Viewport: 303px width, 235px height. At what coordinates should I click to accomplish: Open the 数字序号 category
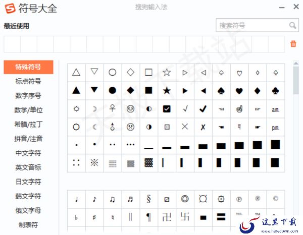[28, 96]
